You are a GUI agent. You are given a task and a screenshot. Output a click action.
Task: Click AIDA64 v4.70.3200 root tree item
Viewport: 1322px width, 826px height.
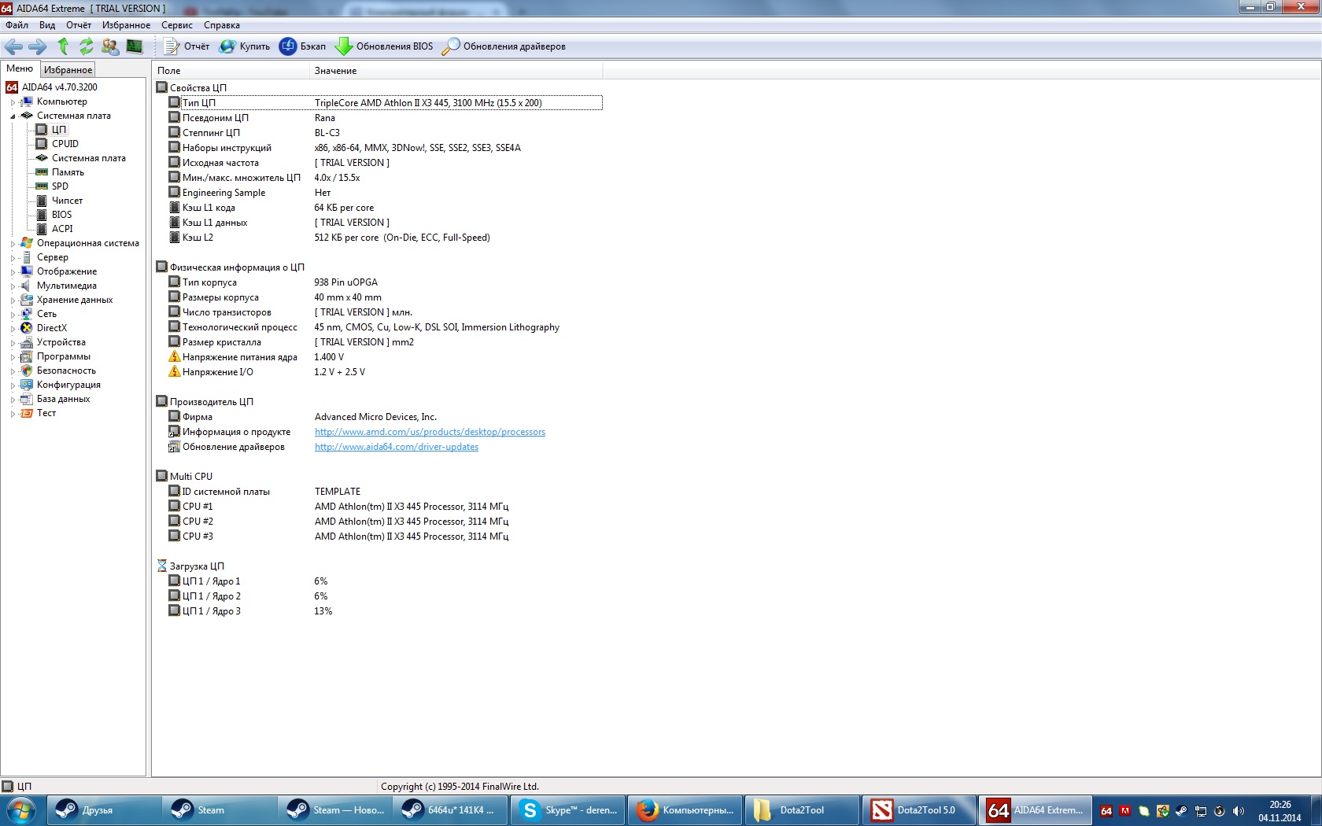pyautogui.click(x=59, y=87)
